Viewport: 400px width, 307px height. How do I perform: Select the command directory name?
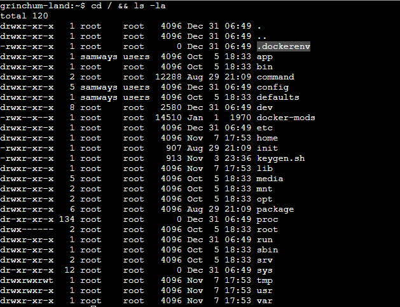(x=275, y=77)
